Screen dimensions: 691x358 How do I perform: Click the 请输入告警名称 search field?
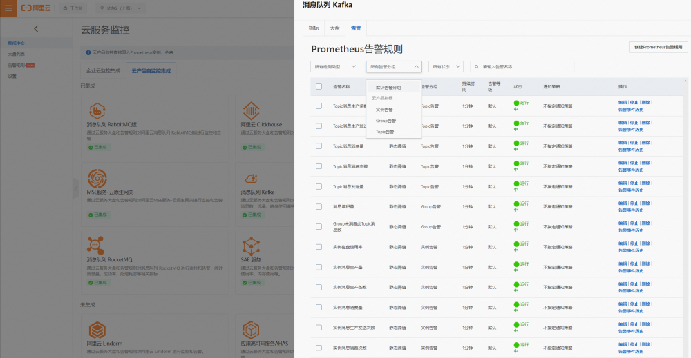[522, 66]
